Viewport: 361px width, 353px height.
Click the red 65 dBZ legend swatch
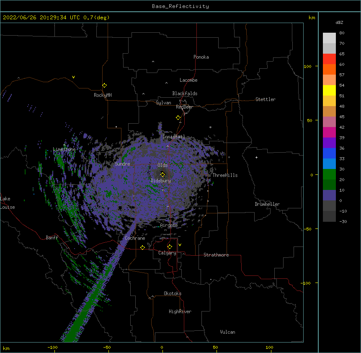tap(329, 59)
